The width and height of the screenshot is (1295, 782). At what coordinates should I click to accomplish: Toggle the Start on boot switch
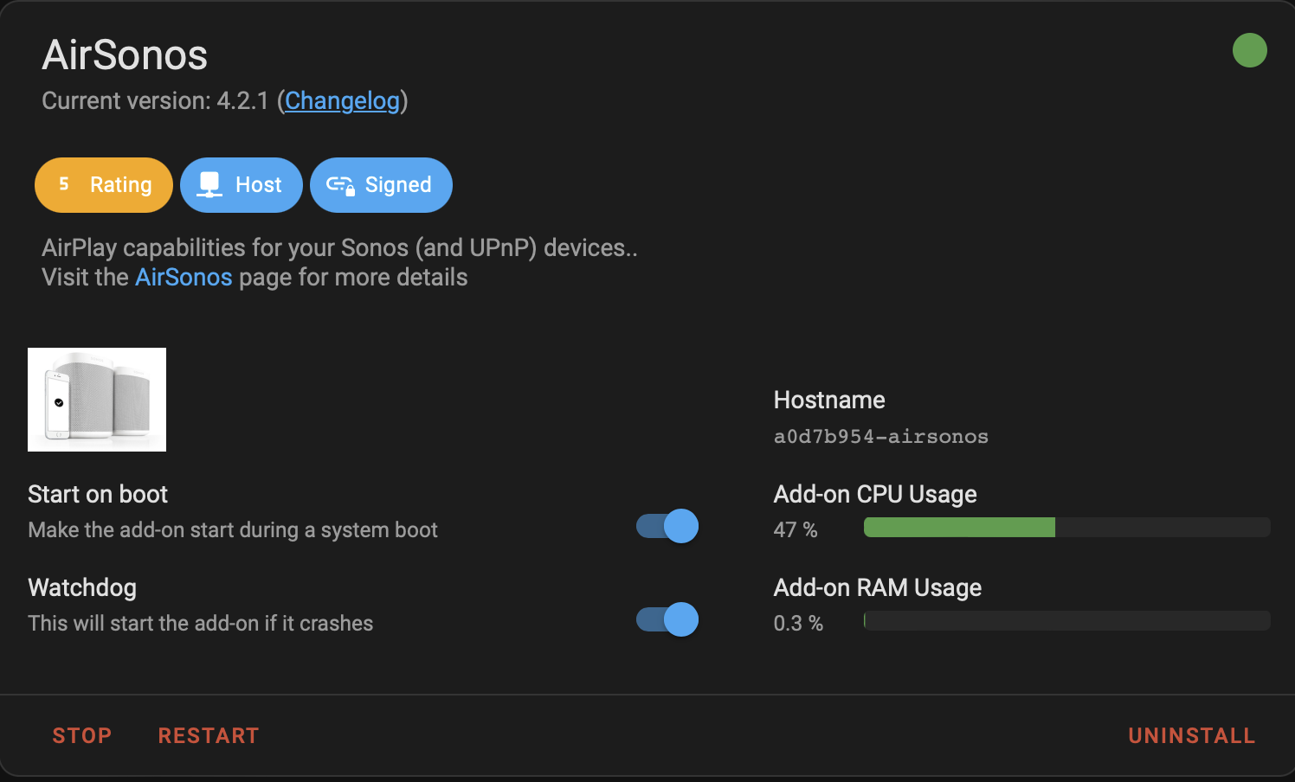(667, 526)
